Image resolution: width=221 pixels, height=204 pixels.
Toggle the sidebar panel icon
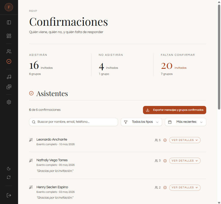click(9, 22)
